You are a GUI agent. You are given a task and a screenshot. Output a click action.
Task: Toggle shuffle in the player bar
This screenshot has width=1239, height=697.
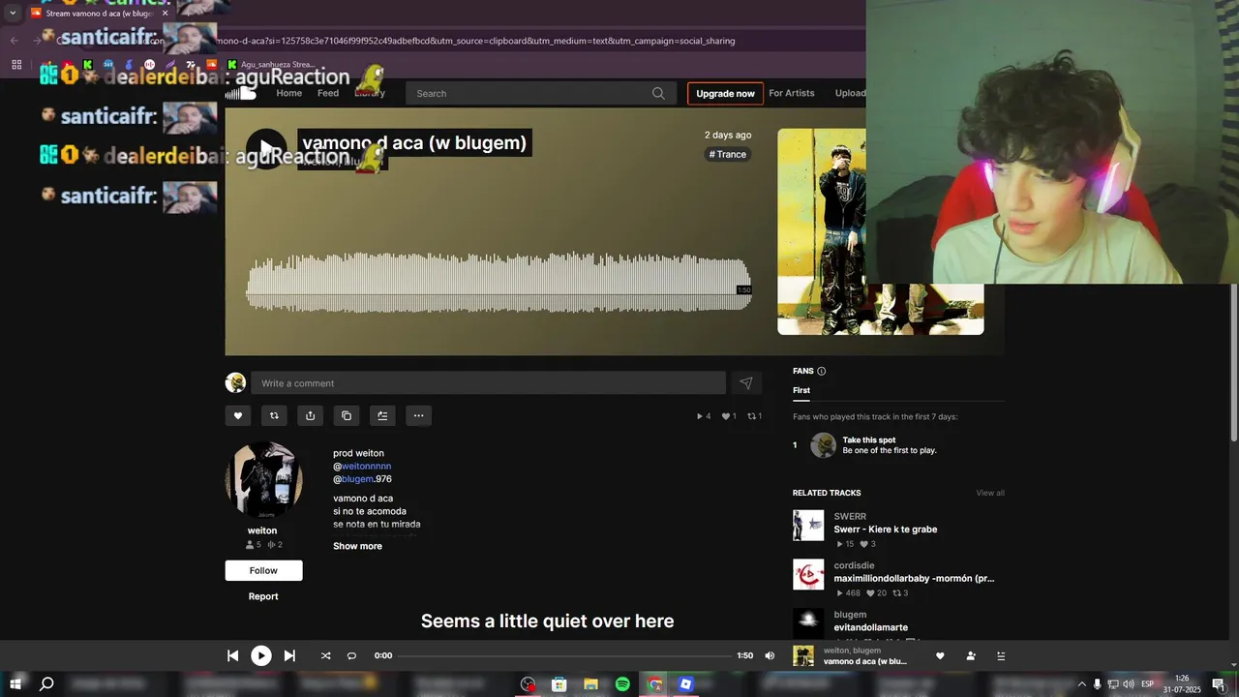pyautogui.click(x=325, y=655)
